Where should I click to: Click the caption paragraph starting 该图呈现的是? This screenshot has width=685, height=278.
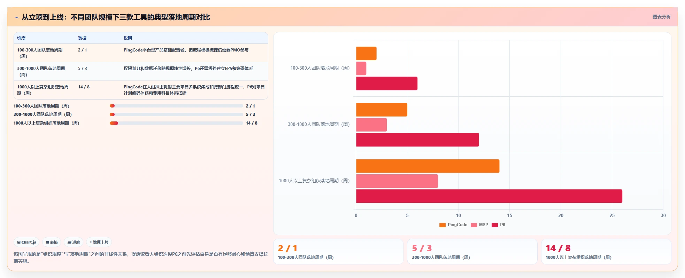point(141,257)
